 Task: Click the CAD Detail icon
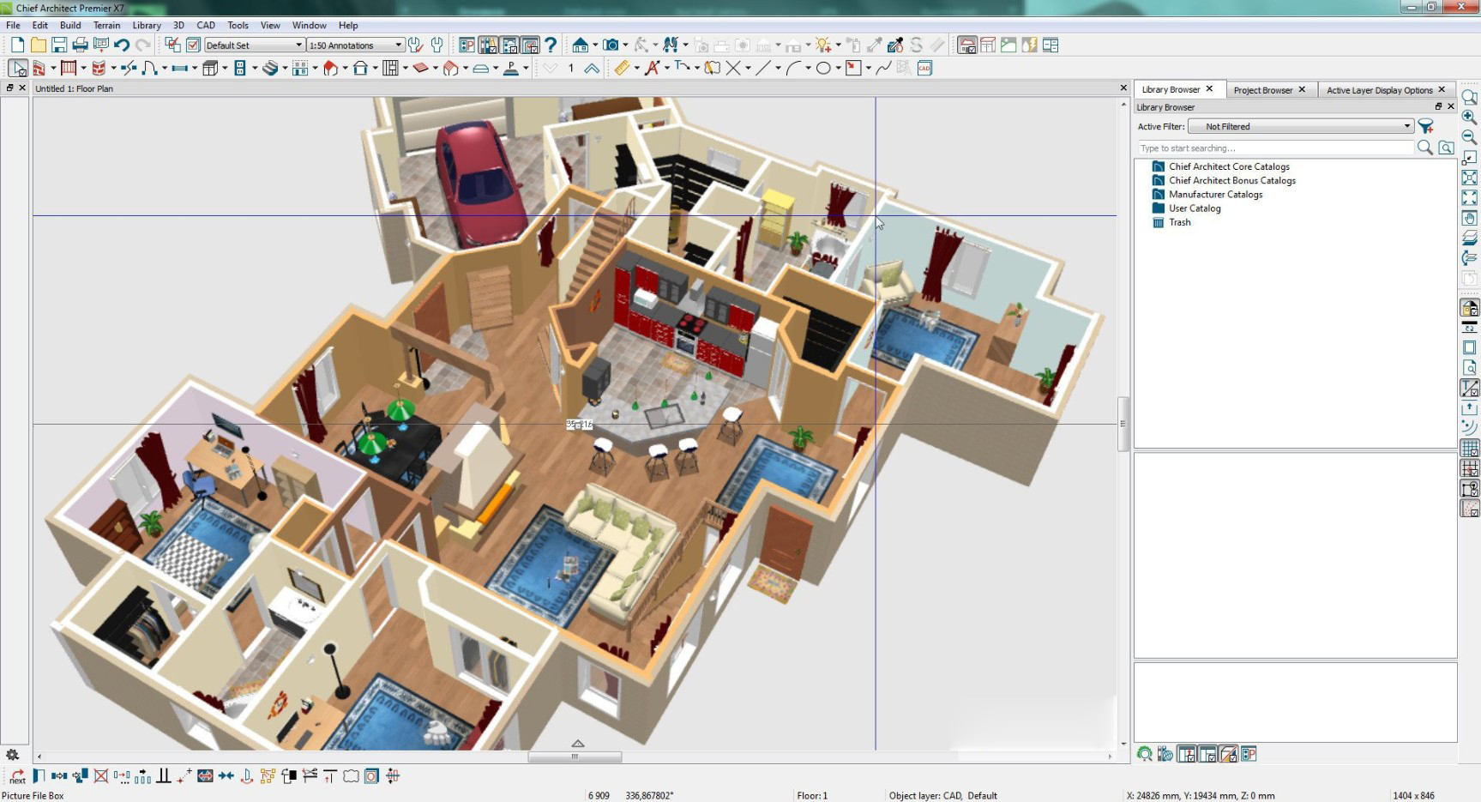[x=924, y=69]
